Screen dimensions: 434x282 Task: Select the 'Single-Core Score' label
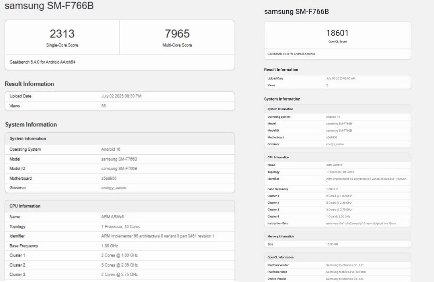tap(62, 45)
